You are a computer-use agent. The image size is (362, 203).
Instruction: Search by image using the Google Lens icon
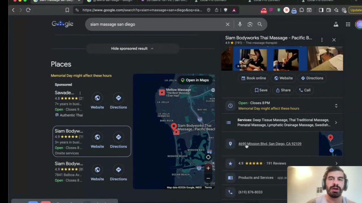(x=250, y=24)
